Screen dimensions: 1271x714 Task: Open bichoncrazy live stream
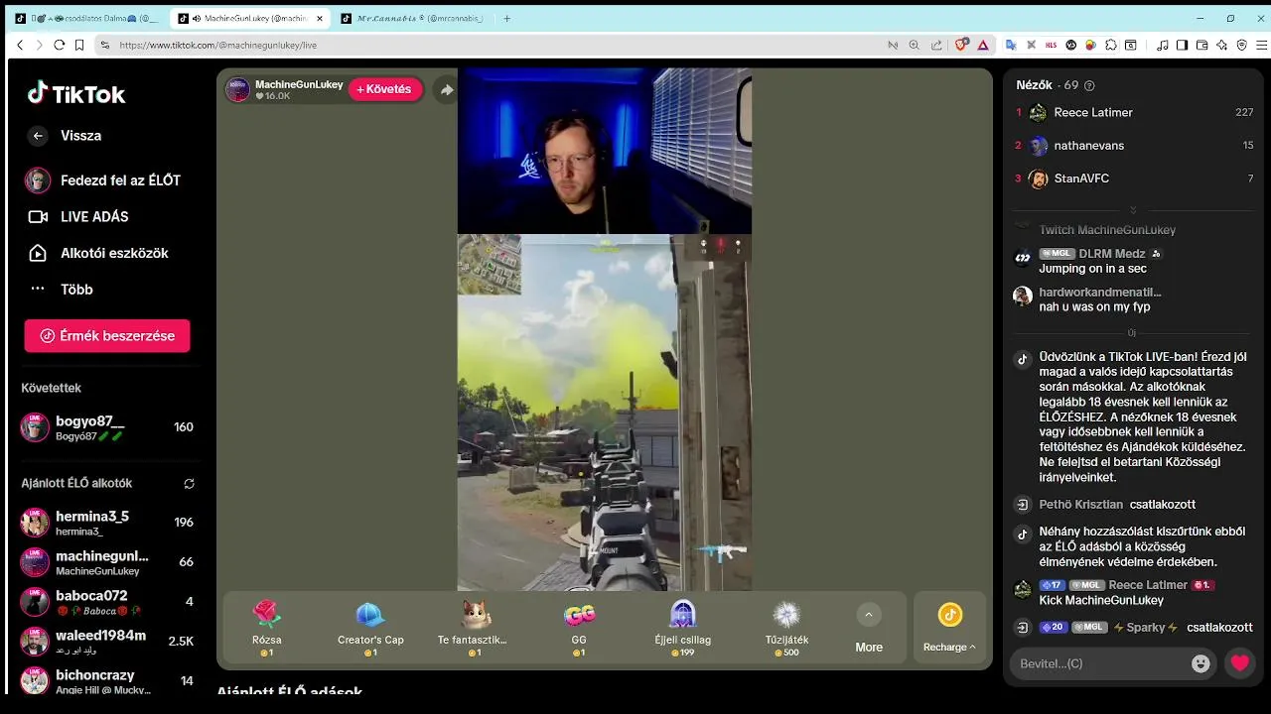(107, 681)
